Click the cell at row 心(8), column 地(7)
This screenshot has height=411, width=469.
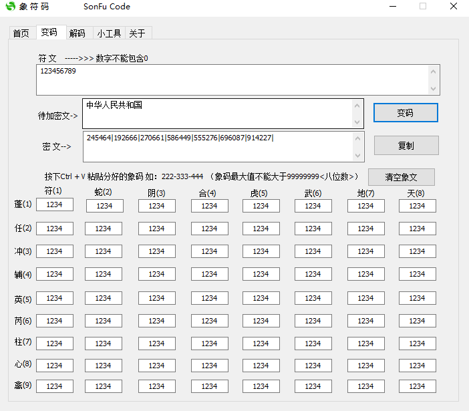(366, 366)
